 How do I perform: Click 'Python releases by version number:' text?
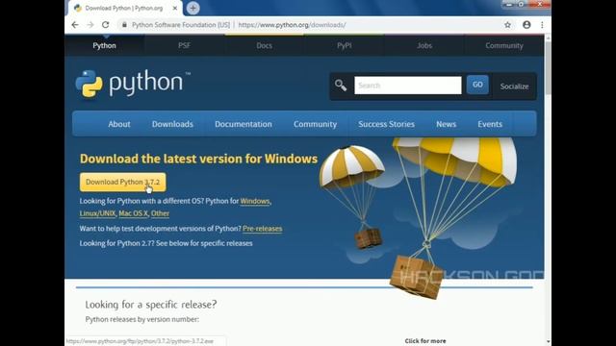click(142, 319)
